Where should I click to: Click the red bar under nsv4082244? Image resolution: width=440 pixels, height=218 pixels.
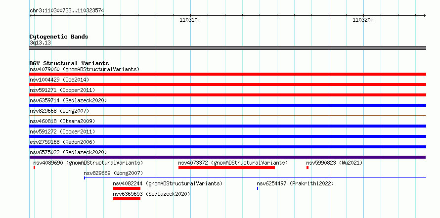click(127, 188)
